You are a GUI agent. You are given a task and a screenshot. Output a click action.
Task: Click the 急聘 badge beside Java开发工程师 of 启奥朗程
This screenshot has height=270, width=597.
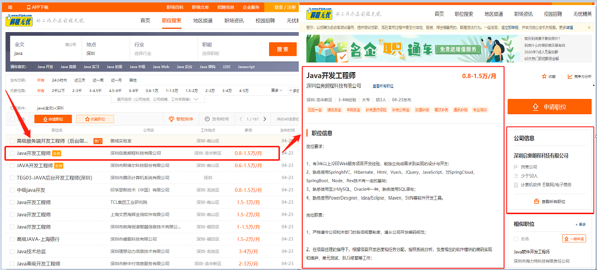coord(57,153)
